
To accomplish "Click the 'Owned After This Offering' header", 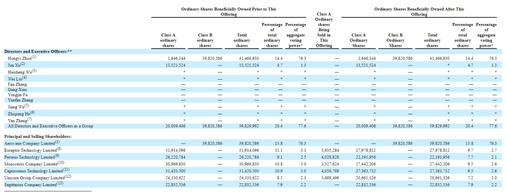I will 419,12.
